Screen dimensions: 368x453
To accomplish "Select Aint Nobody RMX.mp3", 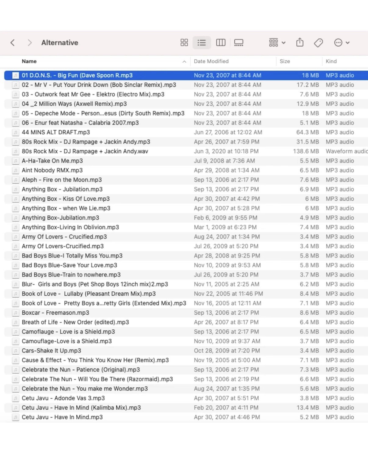I will click(52, 170).
